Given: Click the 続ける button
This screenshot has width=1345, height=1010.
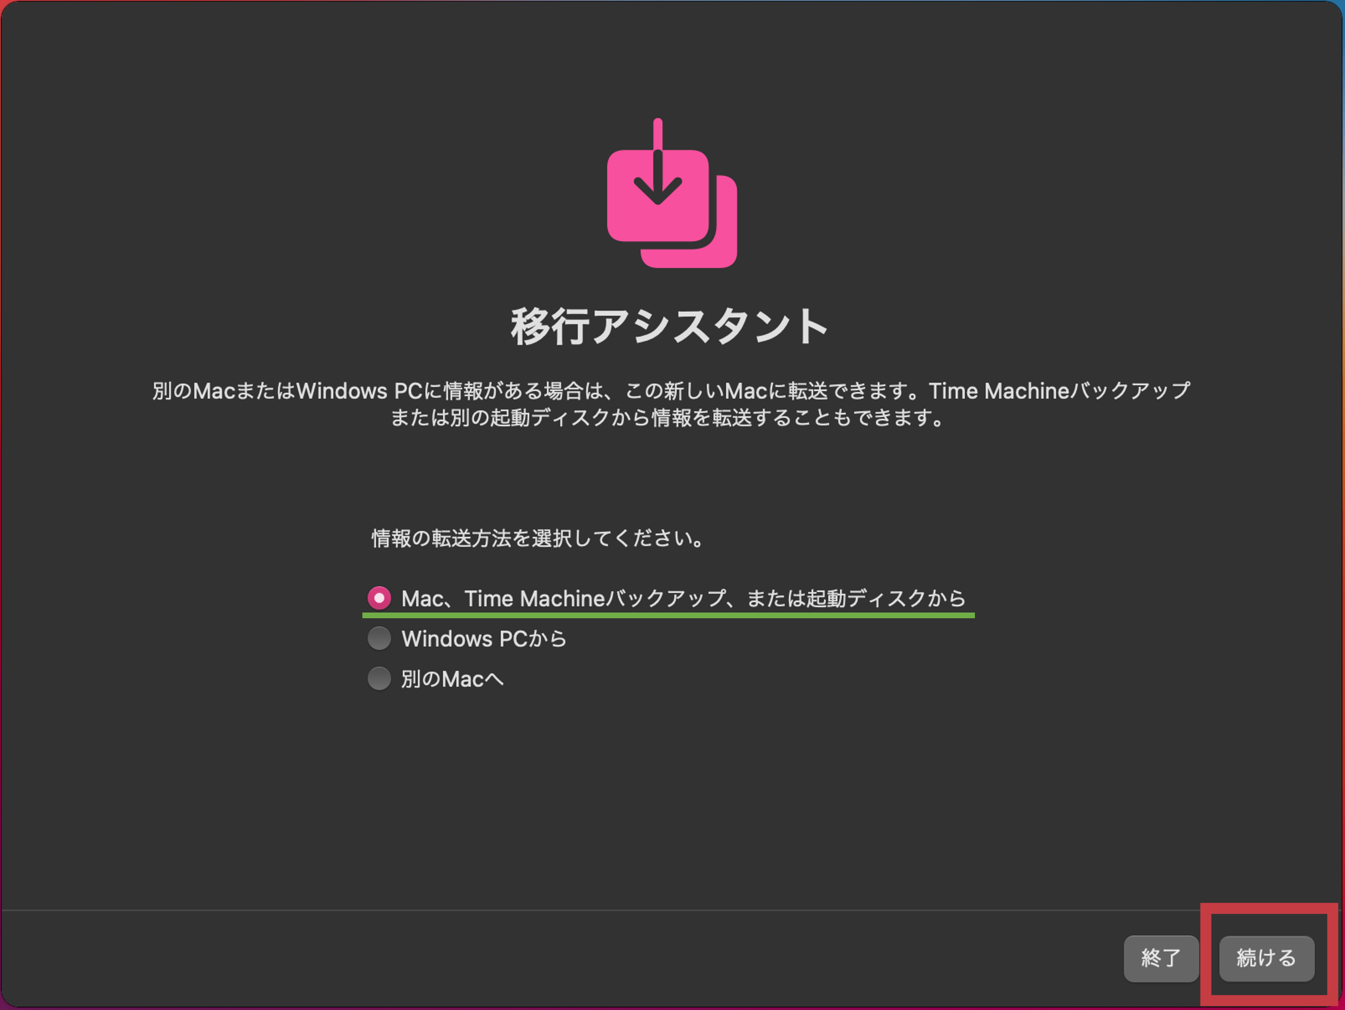Looking at the screenshot, I should (x=1267, y=958).
